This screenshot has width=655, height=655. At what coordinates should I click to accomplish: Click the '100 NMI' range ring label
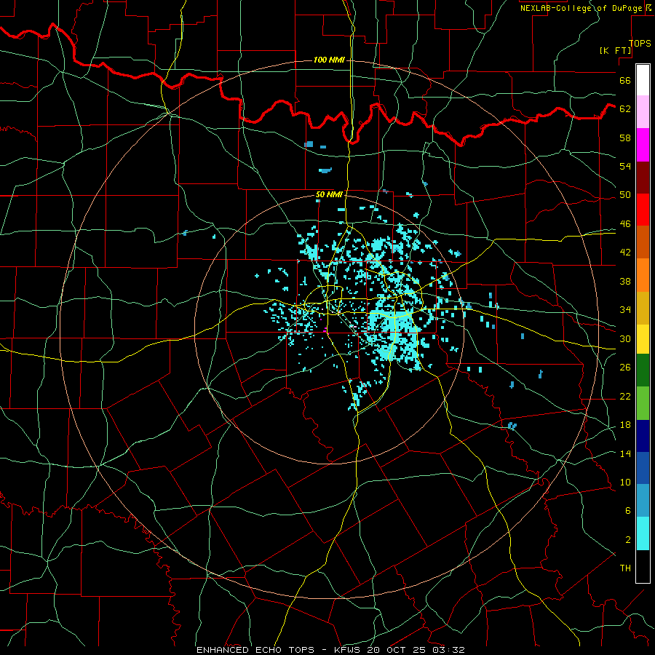coord(329,60)
